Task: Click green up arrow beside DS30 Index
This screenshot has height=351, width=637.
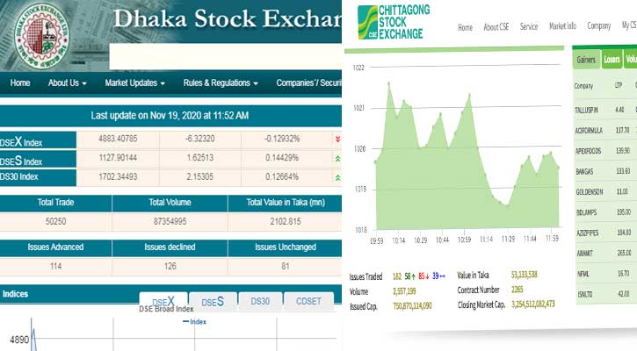Action: click(337, 178)
